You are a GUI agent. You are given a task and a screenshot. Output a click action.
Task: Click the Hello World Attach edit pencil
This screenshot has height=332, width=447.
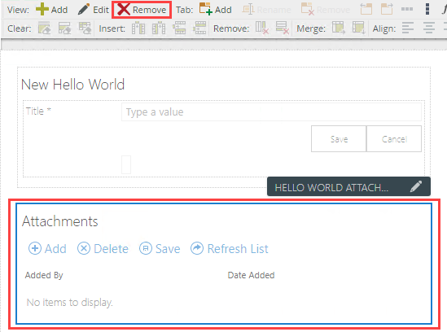tap(416, 186)
